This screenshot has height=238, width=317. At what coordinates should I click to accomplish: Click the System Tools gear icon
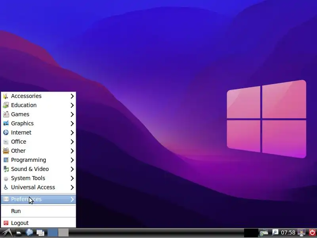pyautogui.click(x=6, y=178)
